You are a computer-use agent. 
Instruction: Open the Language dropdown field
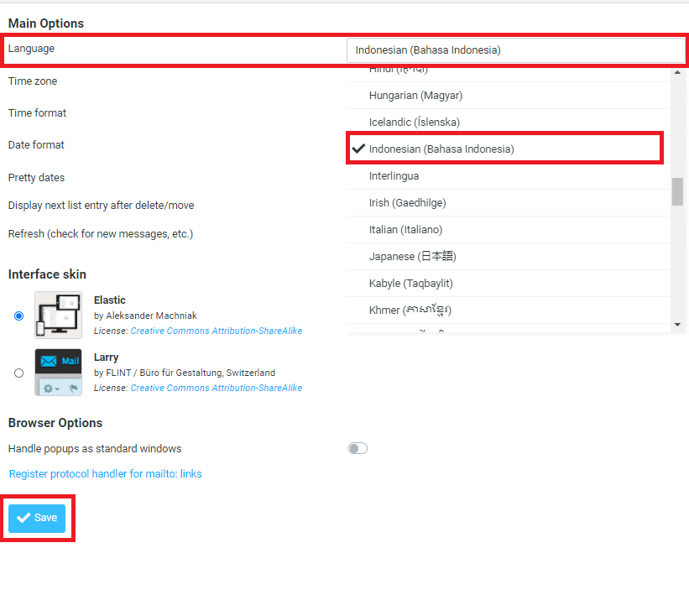point(515,50)
